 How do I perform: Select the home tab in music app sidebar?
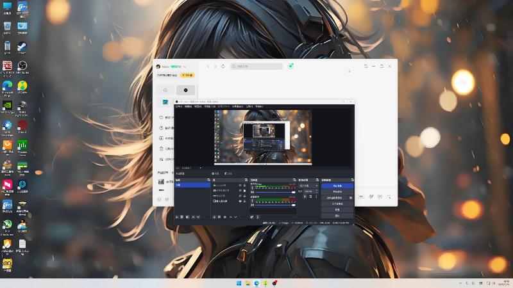(165, 90)
